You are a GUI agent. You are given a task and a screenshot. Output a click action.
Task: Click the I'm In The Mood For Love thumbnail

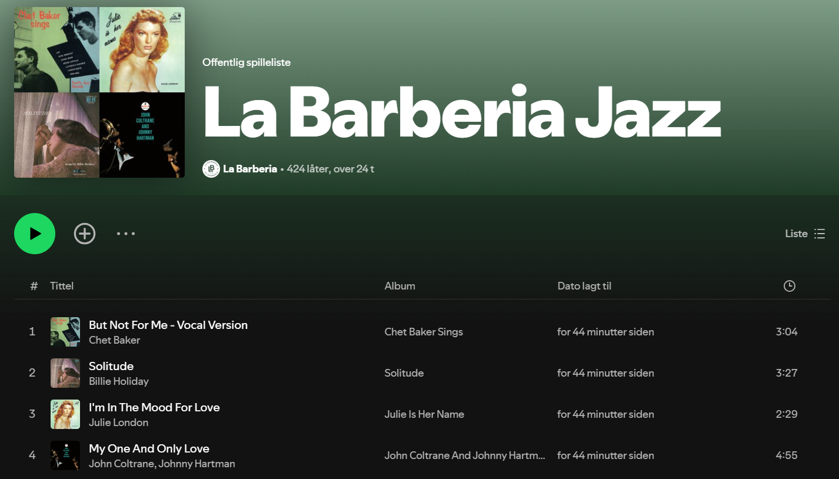click(65, 414)
